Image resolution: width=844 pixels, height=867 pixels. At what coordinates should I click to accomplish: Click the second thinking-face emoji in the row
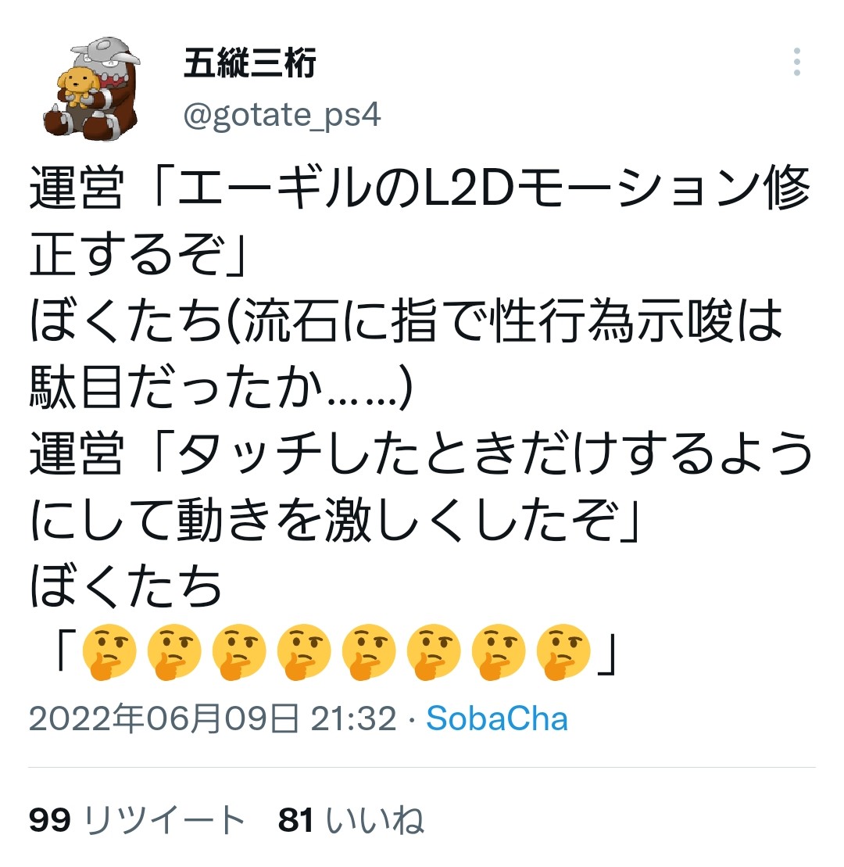click(173, 651)
